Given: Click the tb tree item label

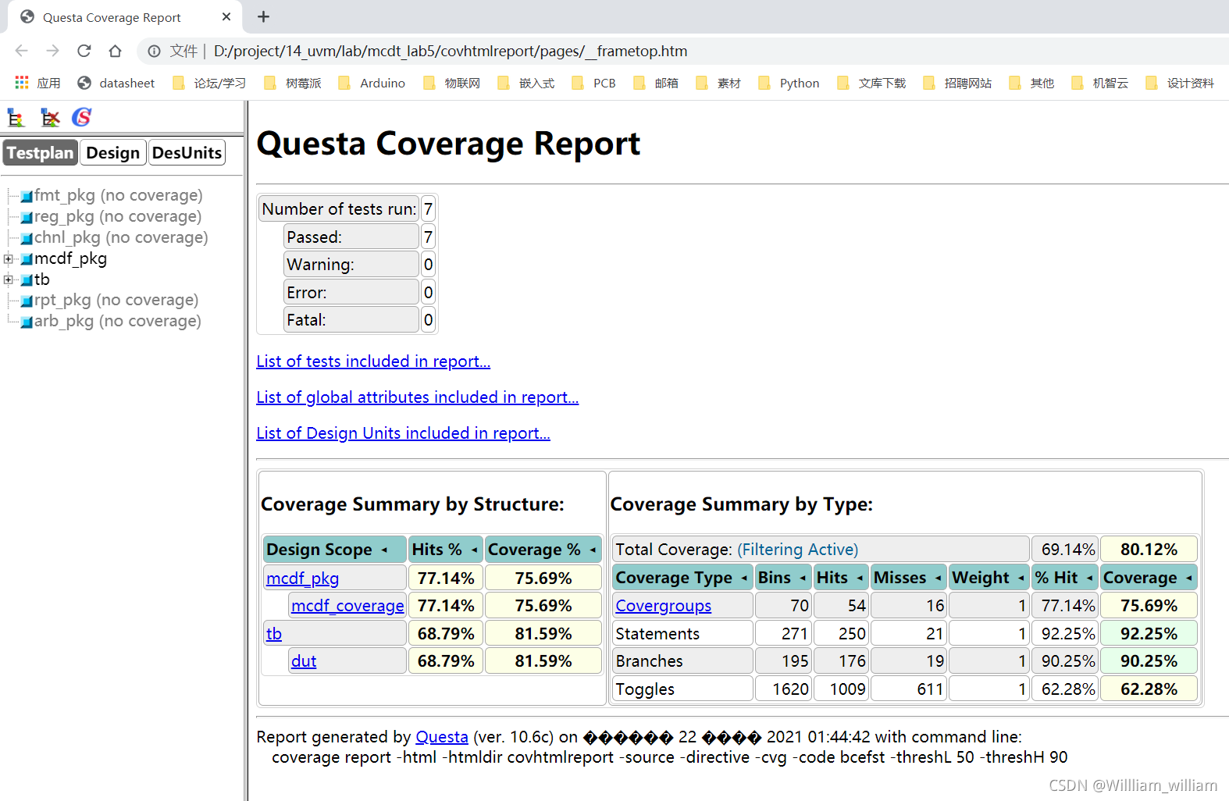Looking at the screenshot, I should click(x=42, y=279).
